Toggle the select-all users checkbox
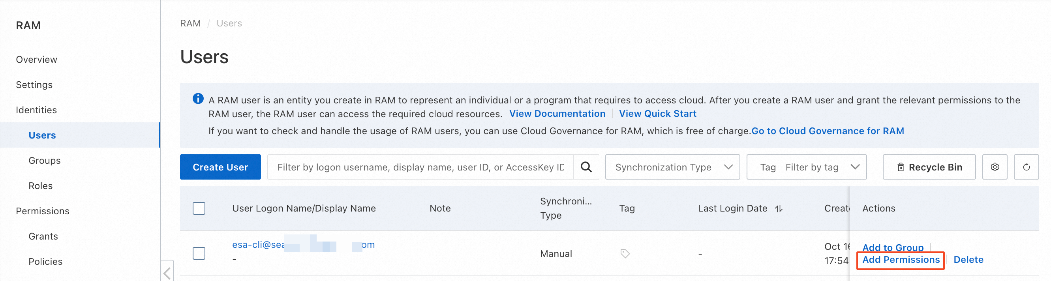This screenshot has height=281, width=1051. [199, 208]
